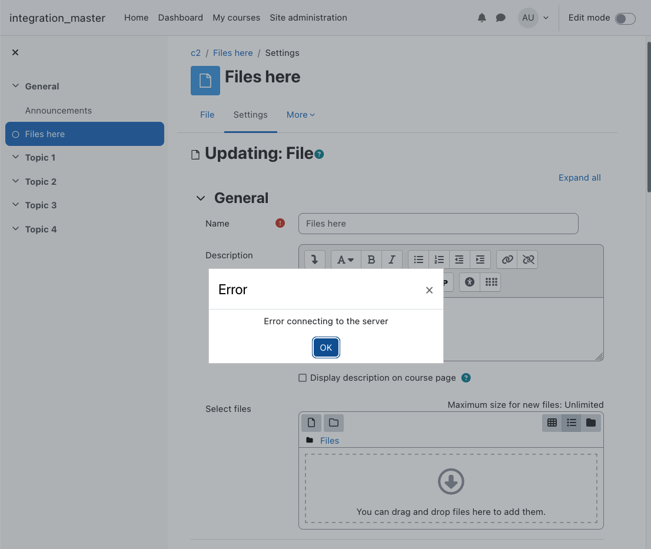Open notifications bell icon
This screenshot has width=651, height=549.
tap(481, 18)
